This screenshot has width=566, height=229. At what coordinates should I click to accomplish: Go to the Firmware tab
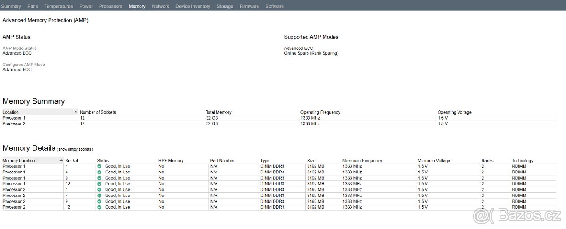pos(249,6)
